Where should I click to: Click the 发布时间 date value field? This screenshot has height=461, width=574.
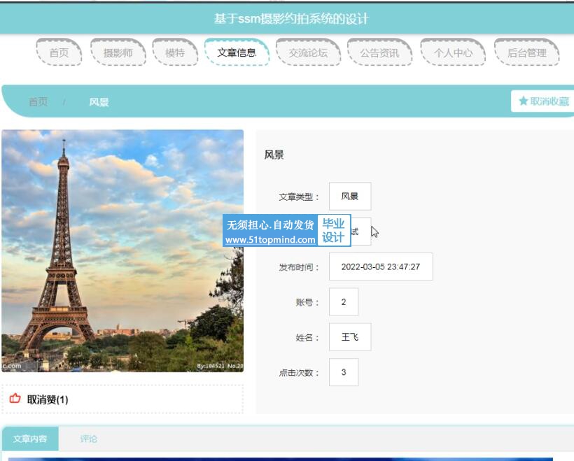pos(380,267)
